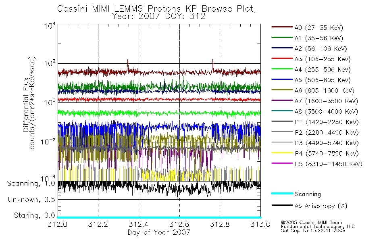Click the P4 (5740-7890 KeV) legend label

click(x=327, y=154)
